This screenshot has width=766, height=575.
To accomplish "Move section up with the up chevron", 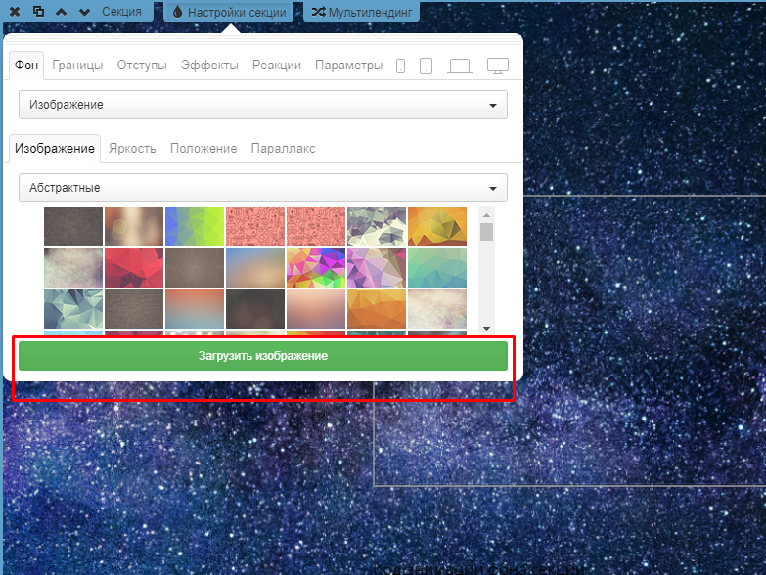I will coord(62,12).
